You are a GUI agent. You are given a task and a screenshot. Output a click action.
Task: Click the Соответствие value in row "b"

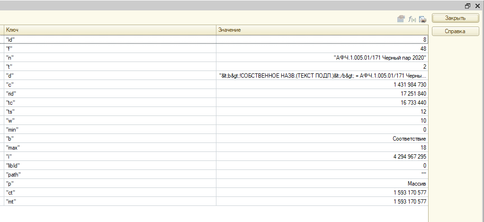click(409, 139)
